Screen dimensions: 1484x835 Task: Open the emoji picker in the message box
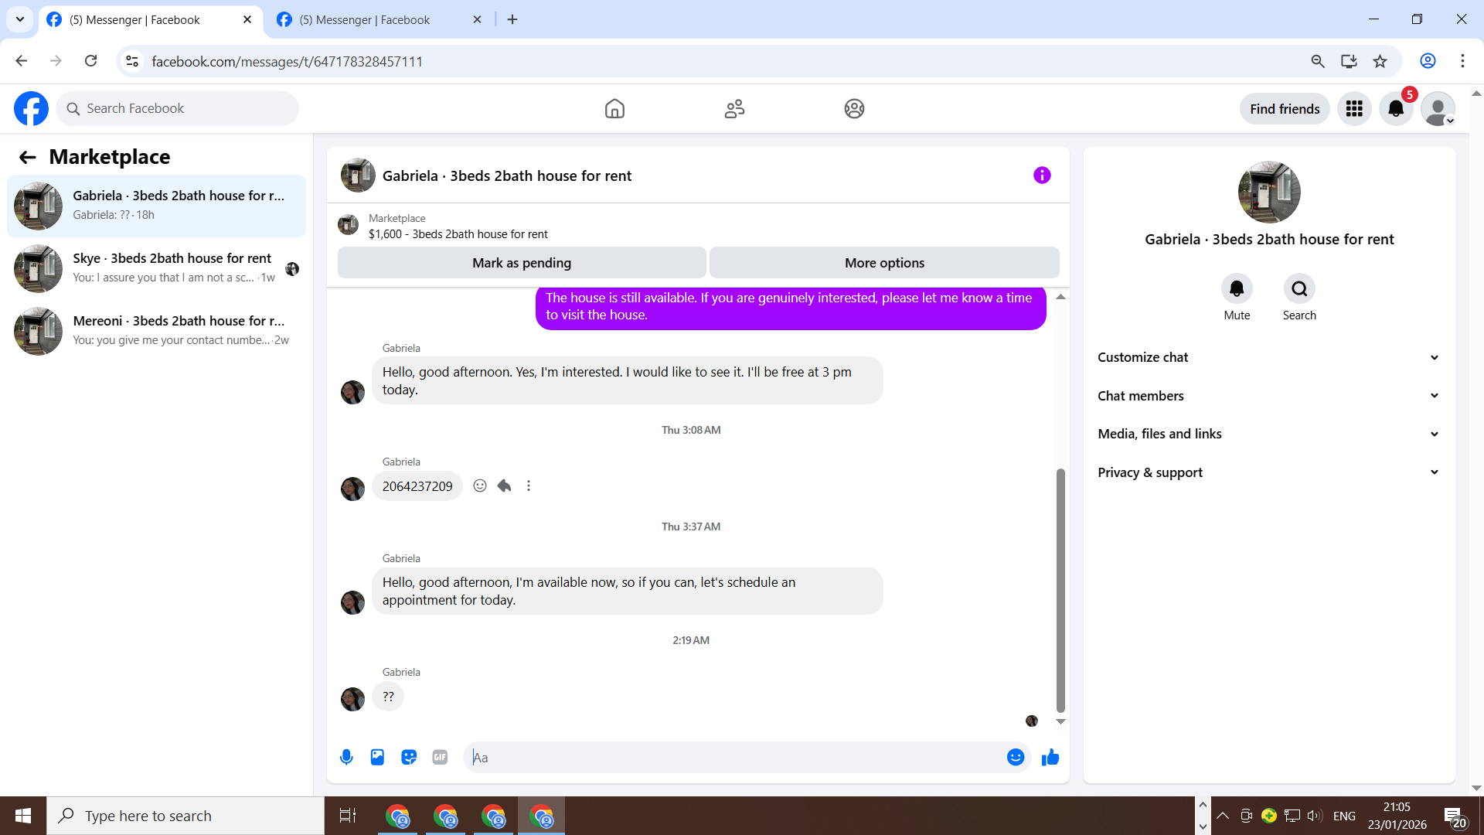[1016, 758]
